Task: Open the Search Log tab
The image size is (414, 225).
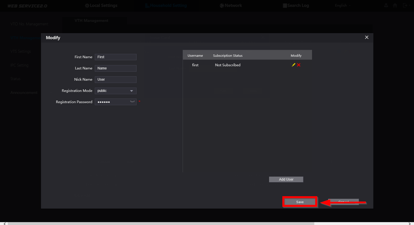Action: click(296, 5)
